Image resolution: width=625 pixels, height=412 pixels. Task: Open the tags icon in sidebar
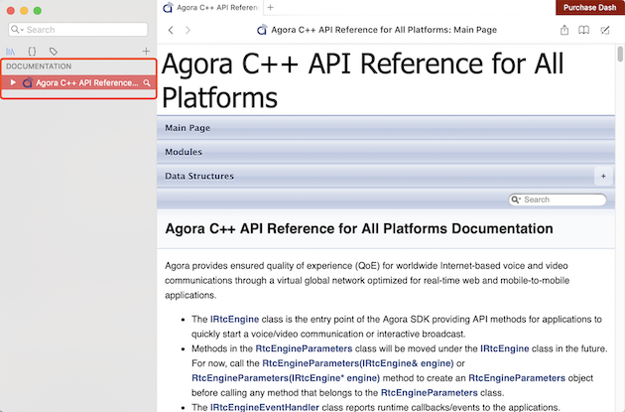53,52
